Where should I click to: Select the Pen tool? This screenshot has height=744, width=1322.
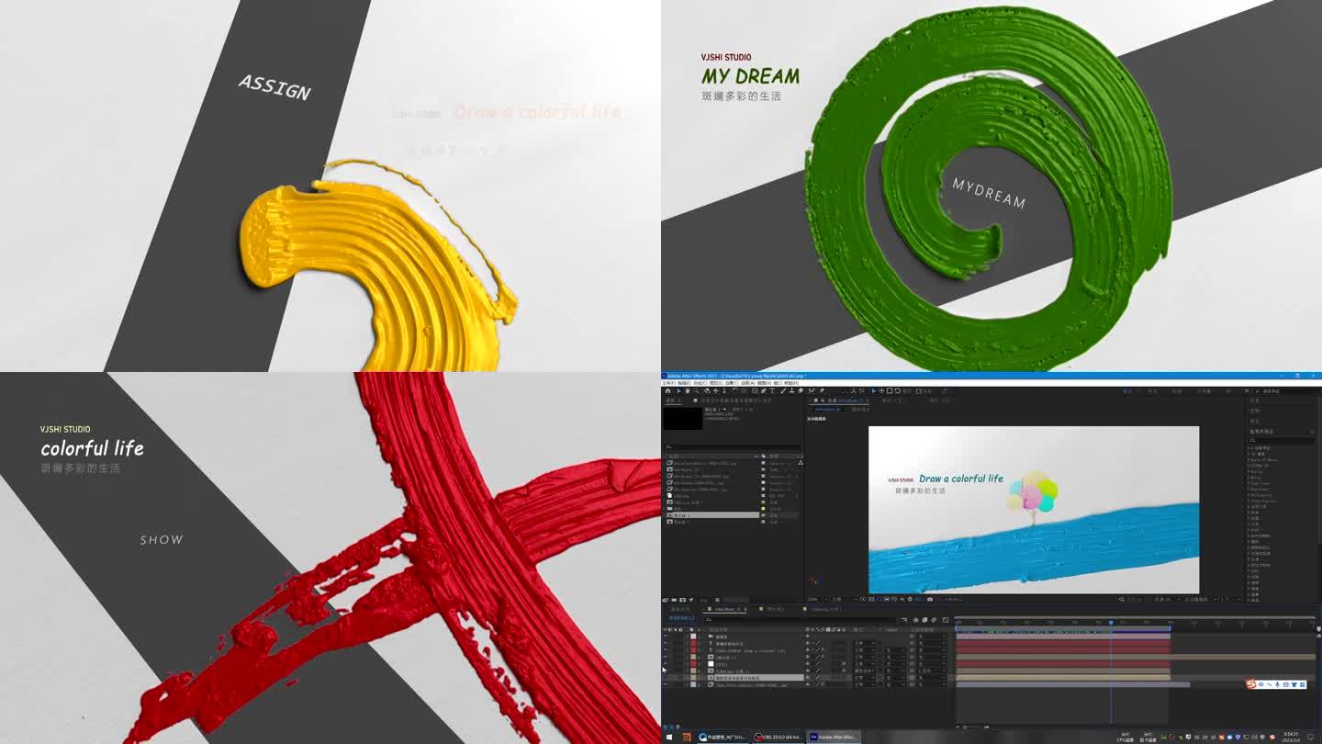pos(763,390)
